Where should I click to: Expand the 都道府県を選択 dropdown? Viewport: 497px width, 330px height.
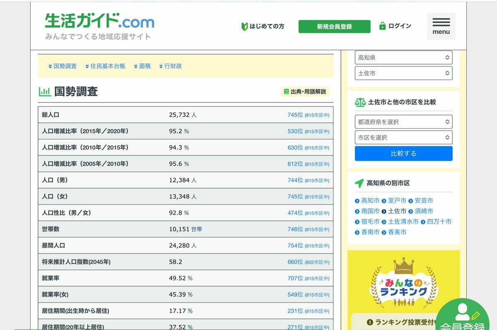403,122
